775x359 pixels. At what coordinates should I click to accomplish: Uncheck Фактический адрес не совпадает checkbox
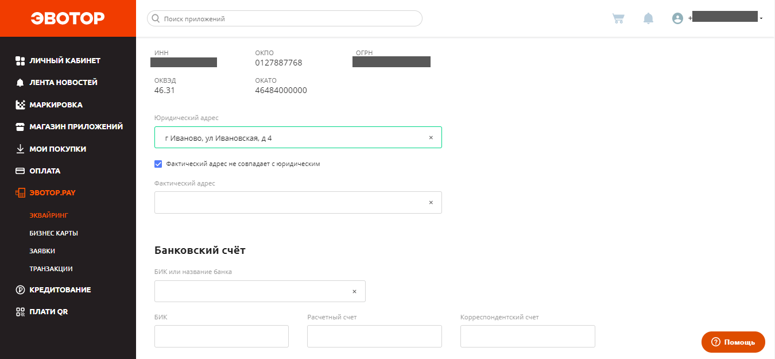point(158,164)
